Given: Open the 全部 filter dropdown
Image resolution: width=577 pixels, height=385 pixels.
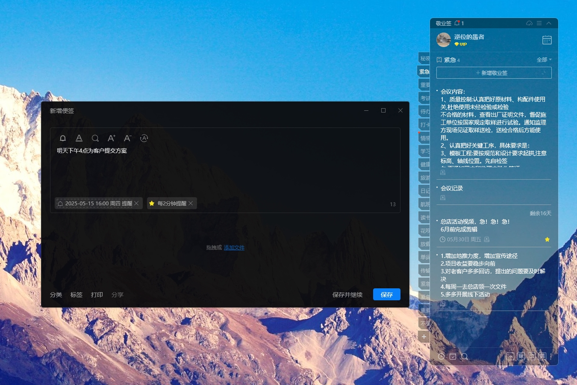Looking at the screenshot, I should tap(544, 60).
